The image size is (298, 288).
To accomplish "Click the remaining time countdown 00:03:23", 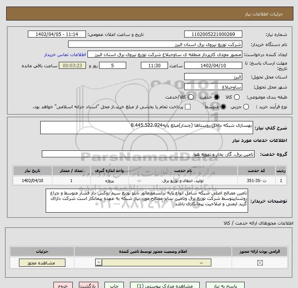I will 72,65.
